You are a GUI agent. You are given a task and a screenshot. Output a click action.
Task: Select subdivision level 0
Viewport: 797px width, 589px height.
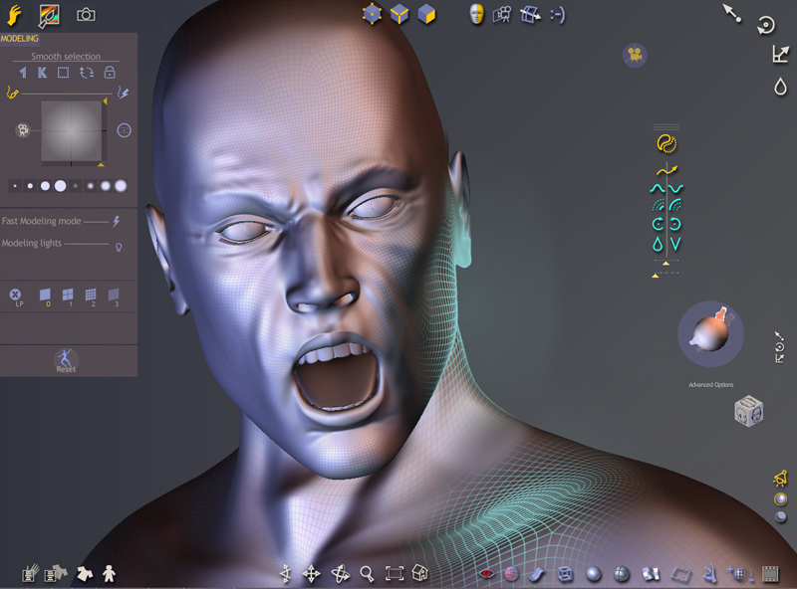coord(45,297)
